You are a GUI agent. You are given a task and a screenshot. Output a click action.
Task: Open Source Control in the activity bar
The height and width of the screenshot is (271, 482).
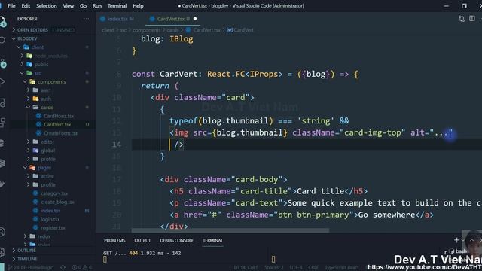(2, 63)
